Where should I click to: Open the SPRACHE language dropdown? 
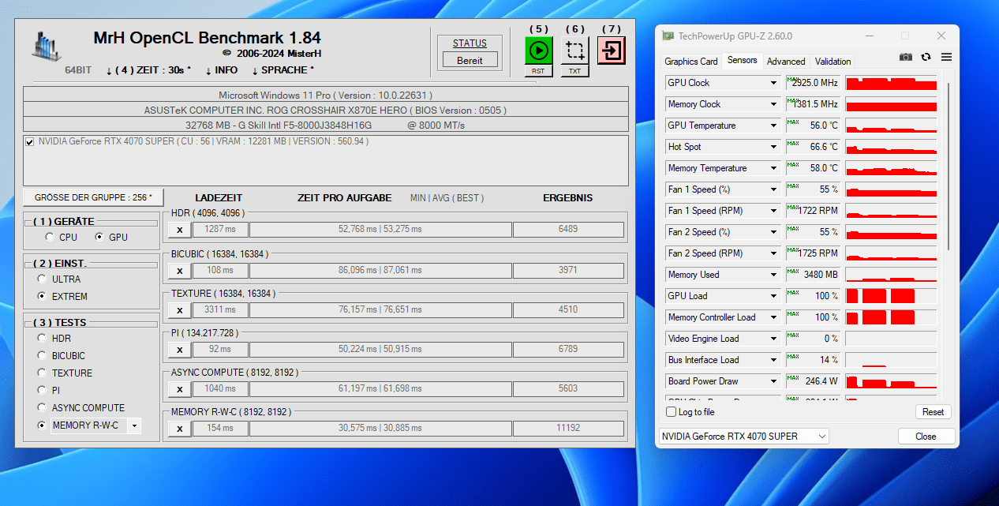282,70
